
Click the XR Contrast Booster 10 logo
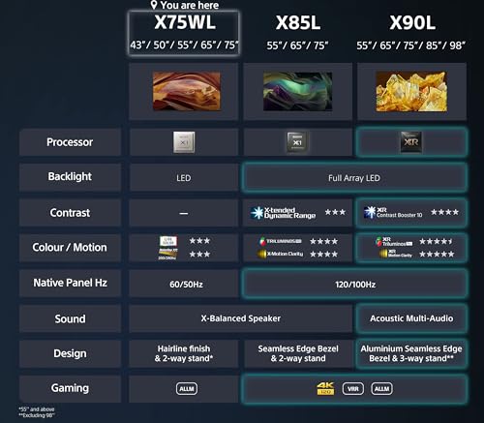pyautogui.click(x=393, y=212)
